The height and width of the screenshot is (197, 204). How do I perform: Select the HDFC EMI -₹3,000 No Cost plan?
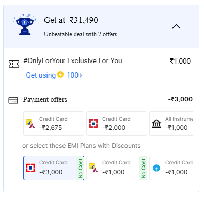(54, 168)
